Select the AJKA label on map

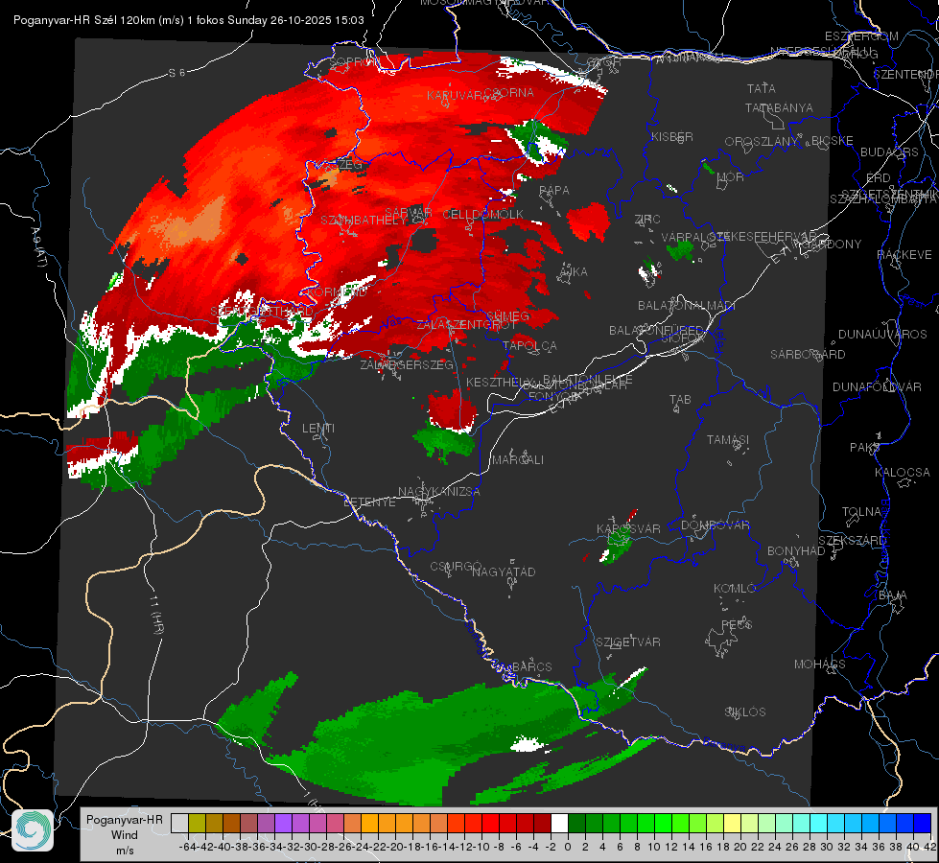[574, 272]
